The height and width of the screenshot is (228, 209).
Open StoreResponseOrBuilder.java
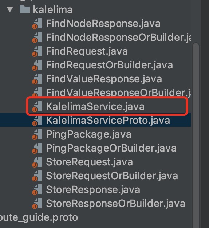point(115,204)
